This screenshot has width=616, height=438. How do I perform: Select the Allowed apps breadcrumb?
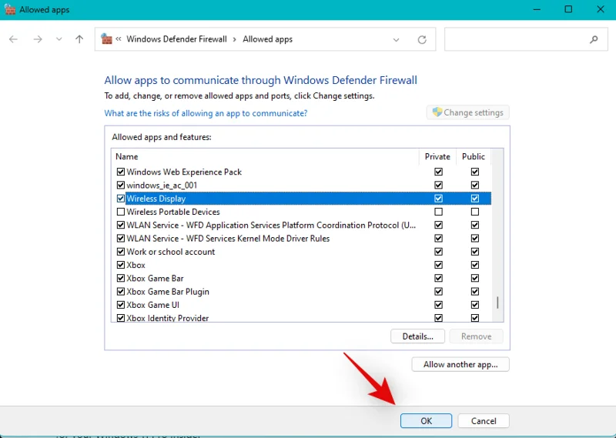[267, 39]
